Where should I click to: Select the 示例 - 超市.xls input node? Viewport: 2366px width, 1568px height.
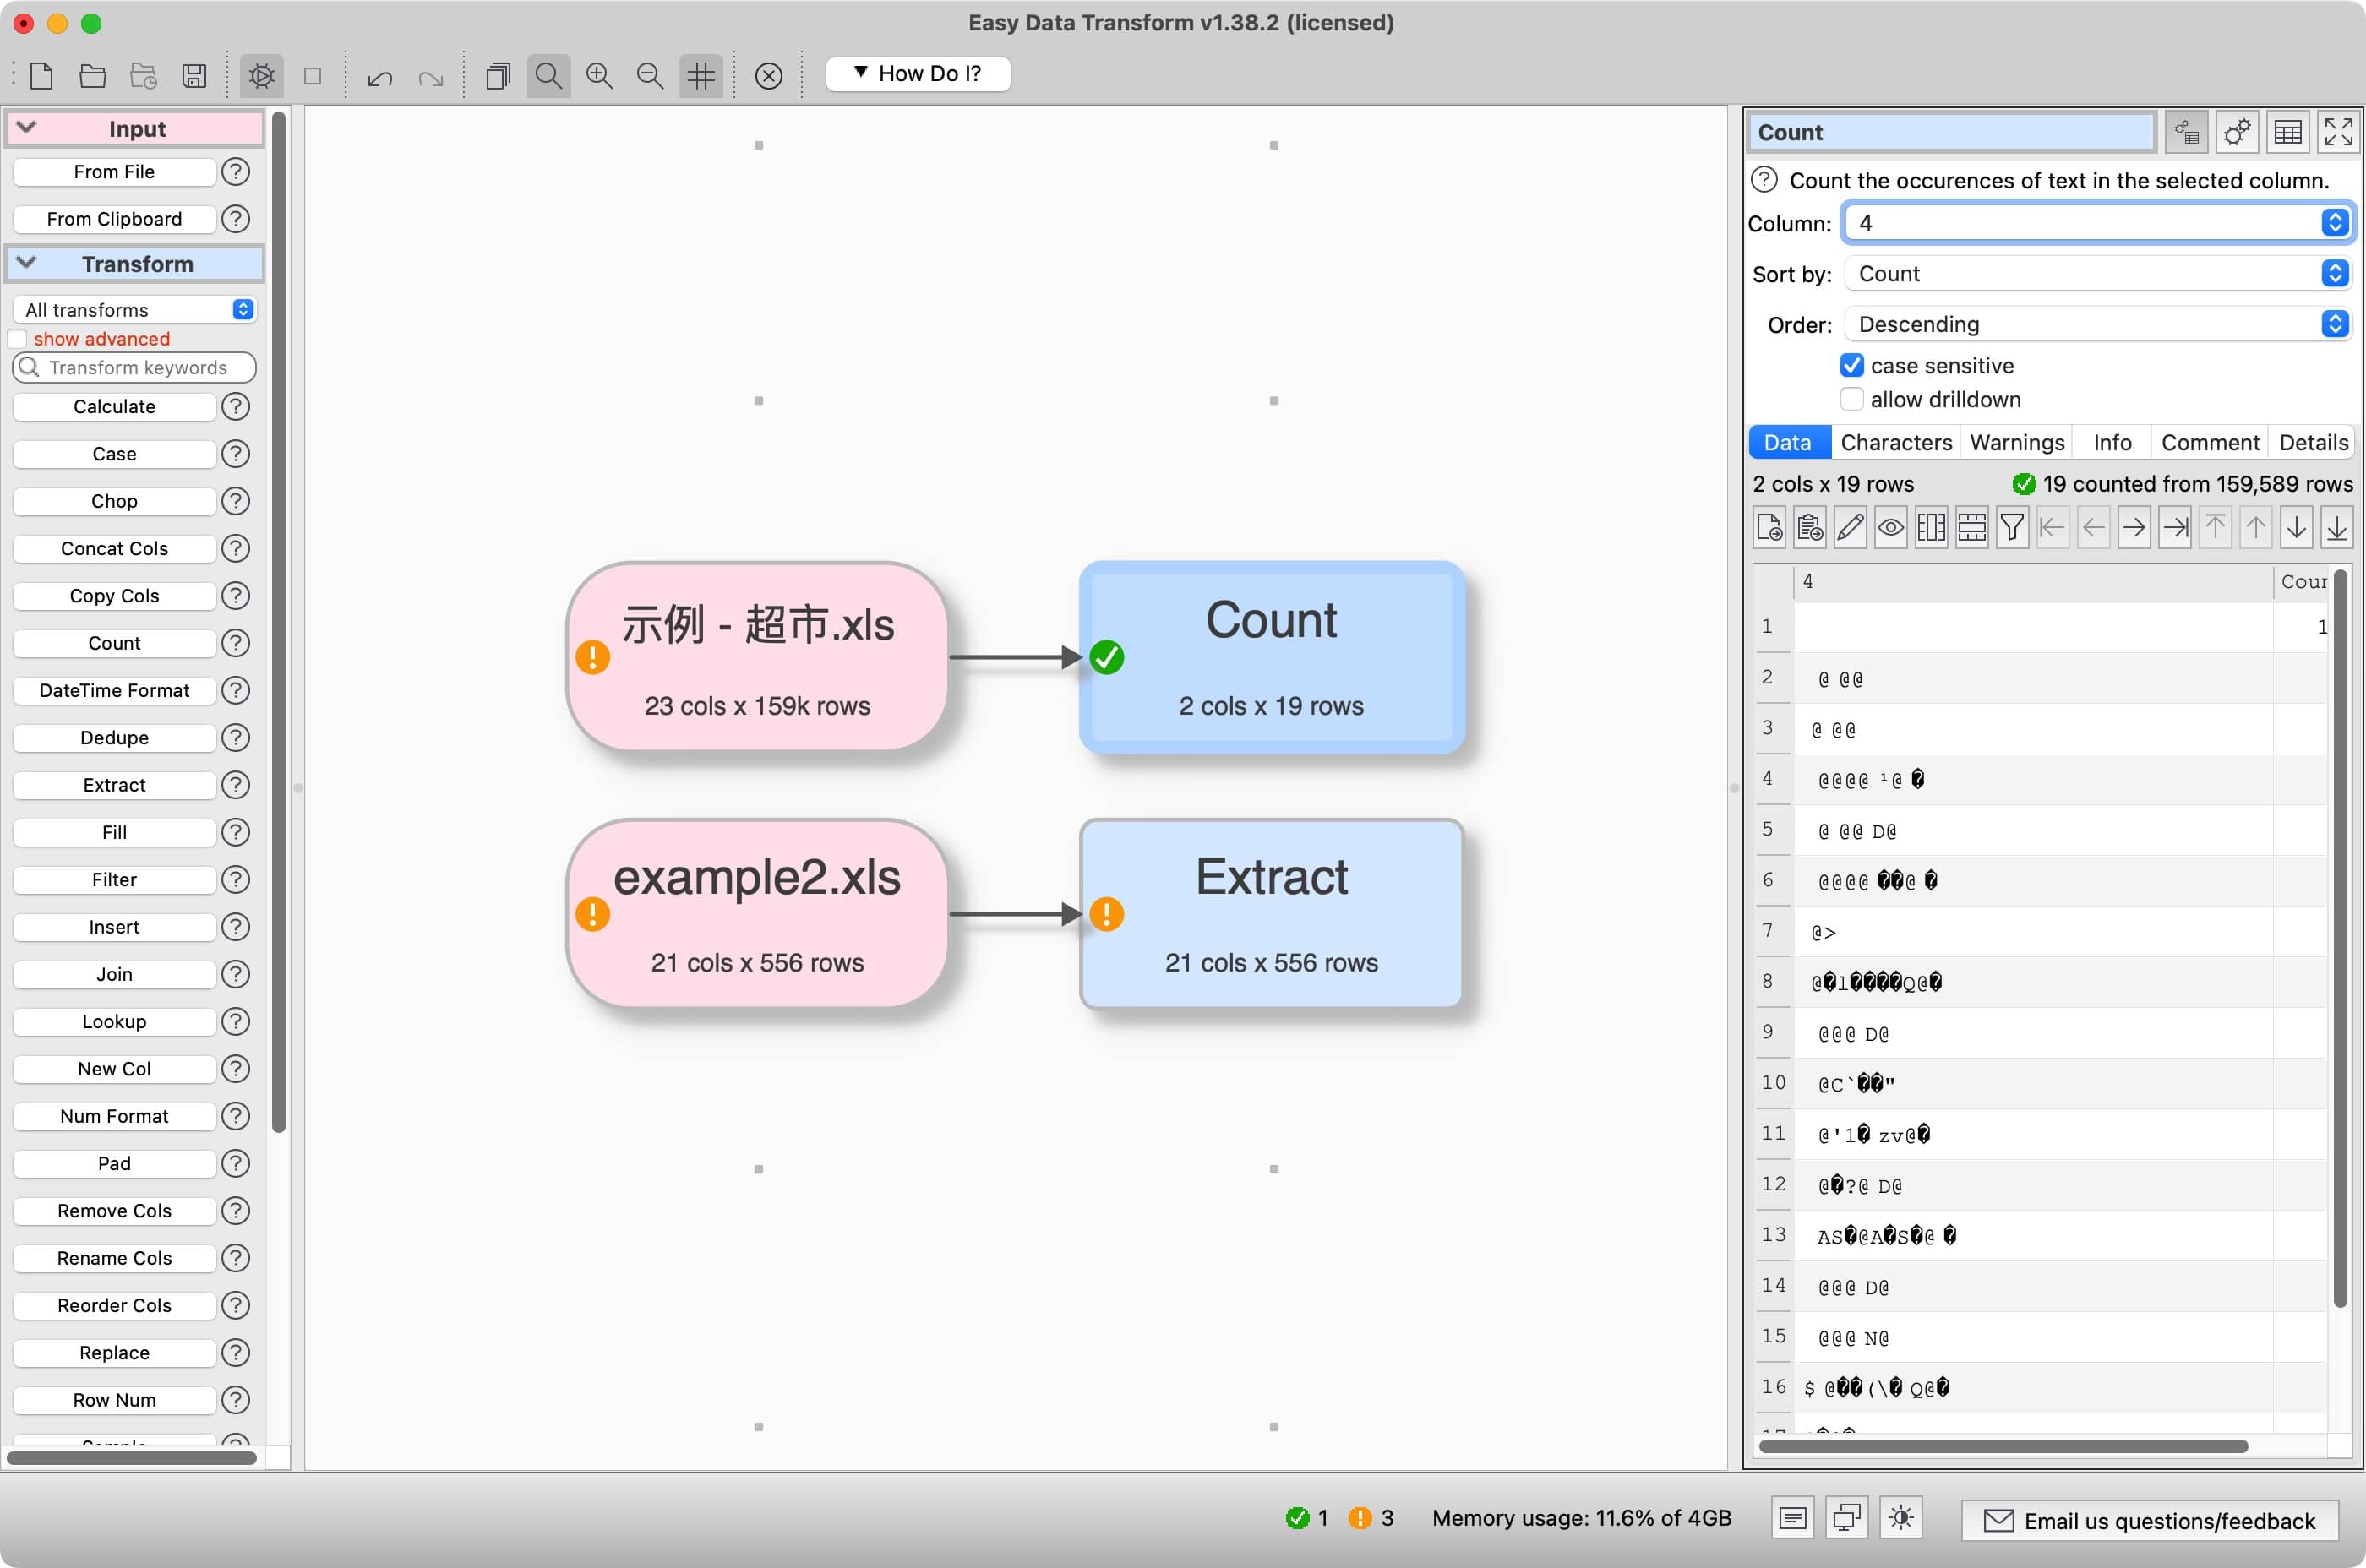pyautogui.click(x=757, y=657)
